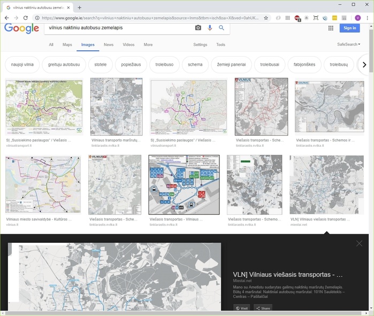Close the image preview panel
The image size is (374, 316).
click(x=359, y=243)
